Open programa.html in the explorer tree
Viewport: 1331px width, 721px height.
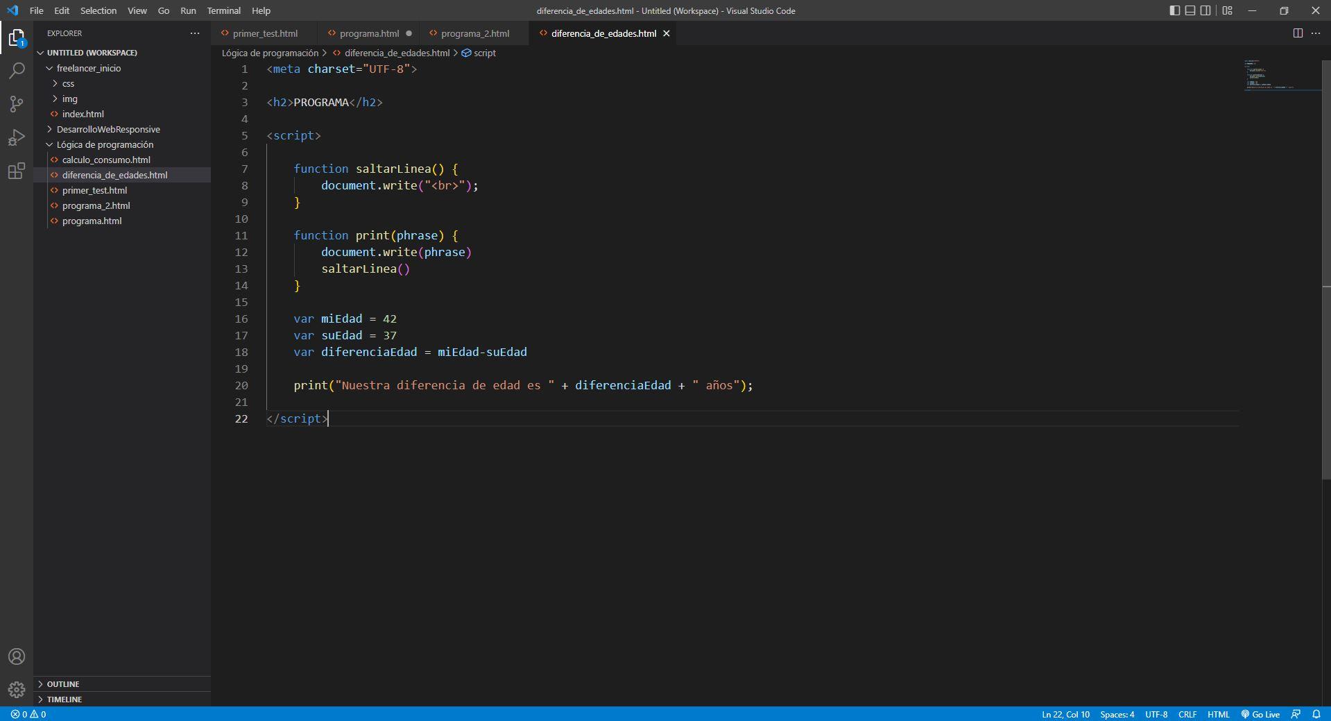pyautogui.click(x=122, y=221)
